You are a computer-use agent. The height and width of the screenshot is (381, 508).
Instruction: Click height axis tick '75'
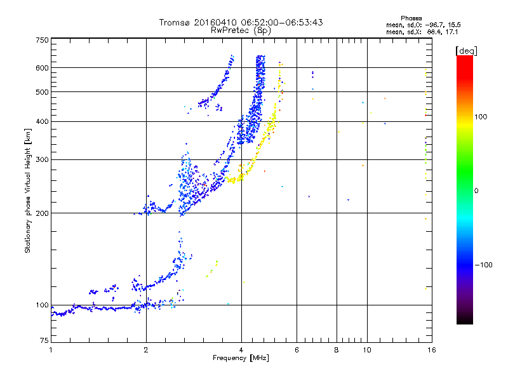(x=44, y=340)
